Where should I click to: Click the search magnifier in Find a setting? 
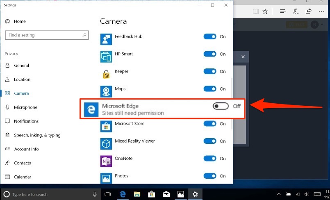pyautogui.click(x=84, y=35)
